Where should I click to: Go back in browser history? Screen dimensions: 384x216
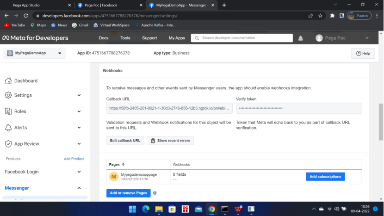click(6, 16)
